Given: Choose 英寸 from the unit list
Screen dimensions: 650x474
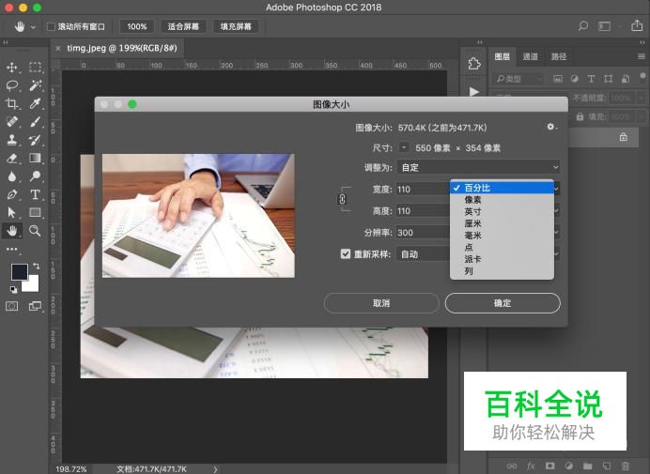Looking at the screenshot, I should pyautogui.click(x=502, y=212).
